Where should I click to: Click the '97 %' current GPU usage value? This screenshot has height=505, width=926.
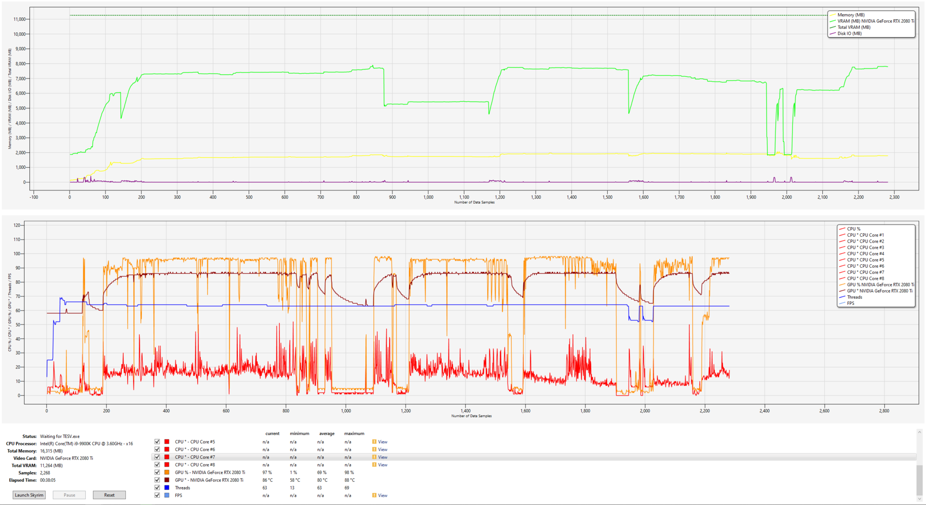pos(267,473)
